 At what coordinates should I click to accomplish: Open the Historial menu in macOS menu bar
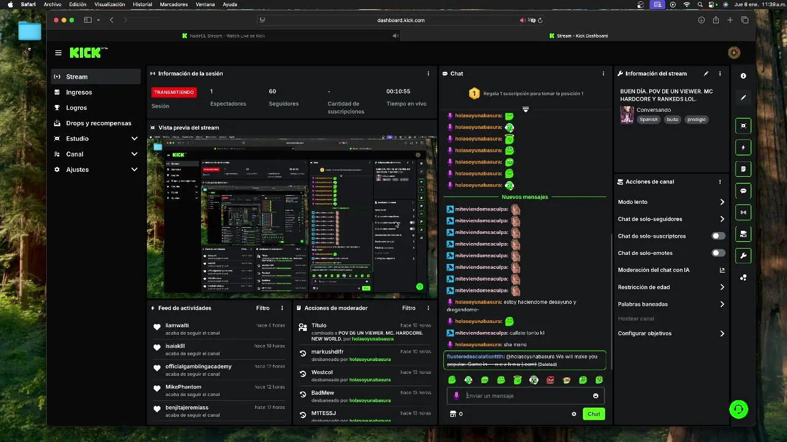coord(143,4)
